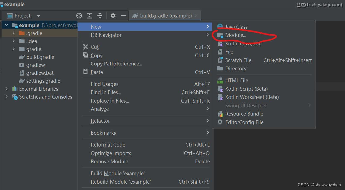The width and height of the screenshot is (345, 190).
Task: Select Module... in New submenu
Action: point(264,35)
